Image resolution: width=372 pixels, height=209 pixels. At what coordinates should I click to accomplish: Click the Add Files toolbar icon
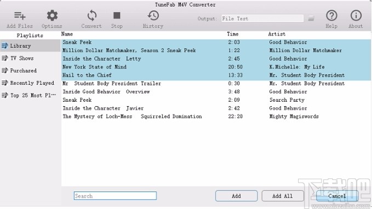click(20, 16)
